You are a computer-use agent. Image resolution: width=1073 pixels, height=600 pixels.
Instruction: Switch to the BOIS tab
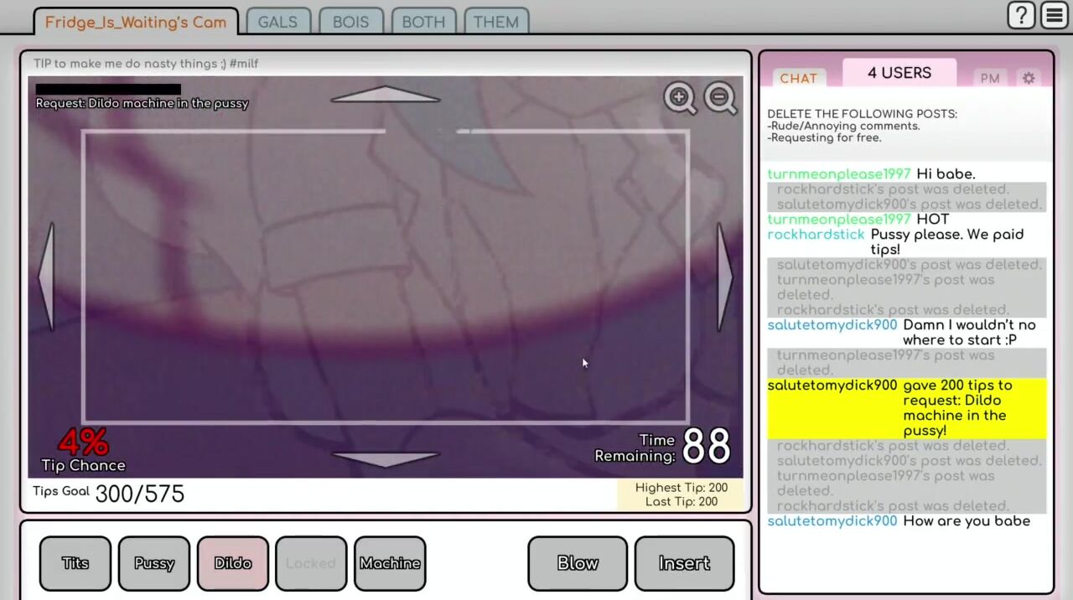coord(350,23)
